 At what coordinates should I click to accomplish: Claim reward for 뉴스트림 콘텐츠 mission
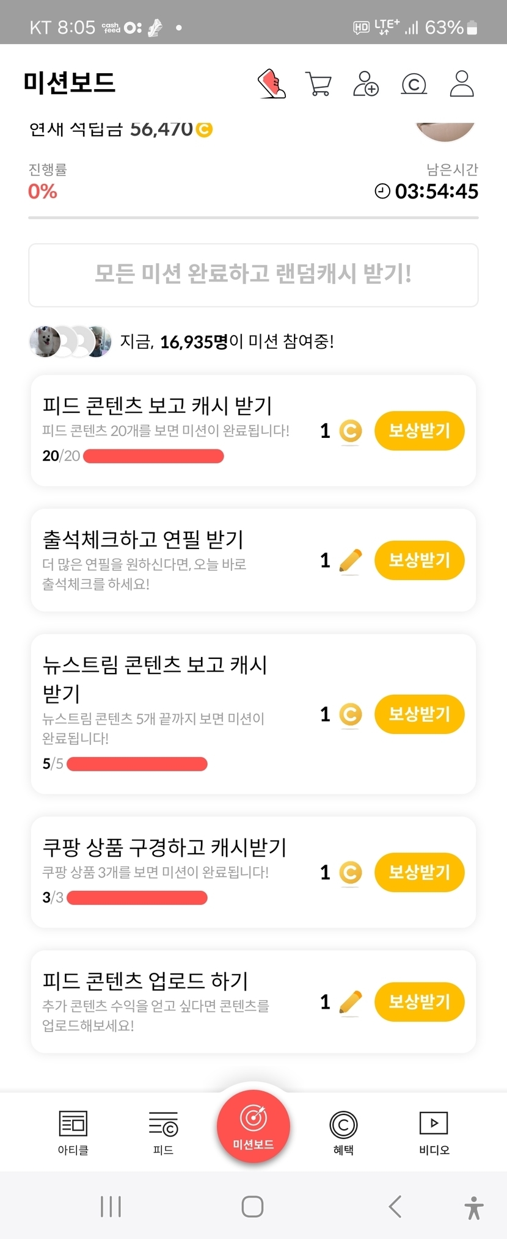tap(419, 714)
